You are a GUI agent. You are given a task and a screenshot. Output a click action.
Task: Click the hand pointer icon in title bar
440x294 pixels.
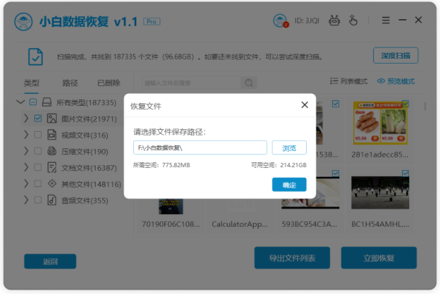click(x=353, y=20)
